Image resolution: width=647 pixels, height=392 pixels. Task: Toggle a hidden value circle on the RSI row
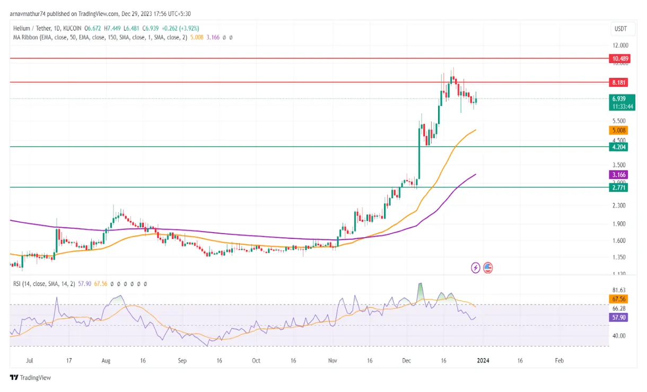pyautogui.click(x=112, y=284)
